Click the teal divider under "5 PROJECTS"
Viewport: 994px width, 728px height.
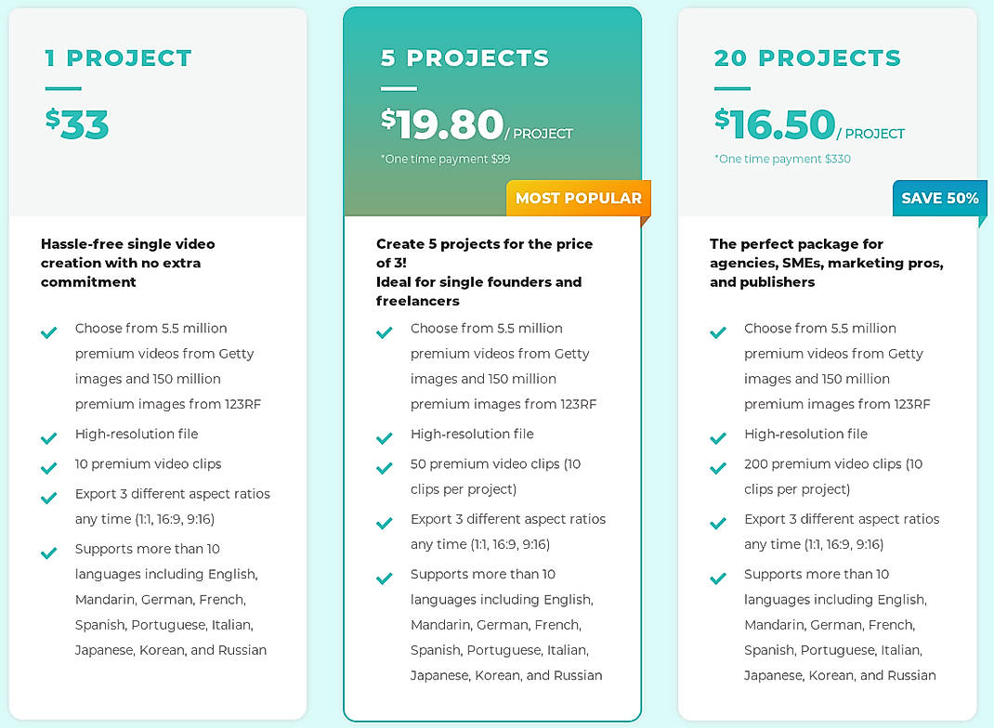[399, 89]
